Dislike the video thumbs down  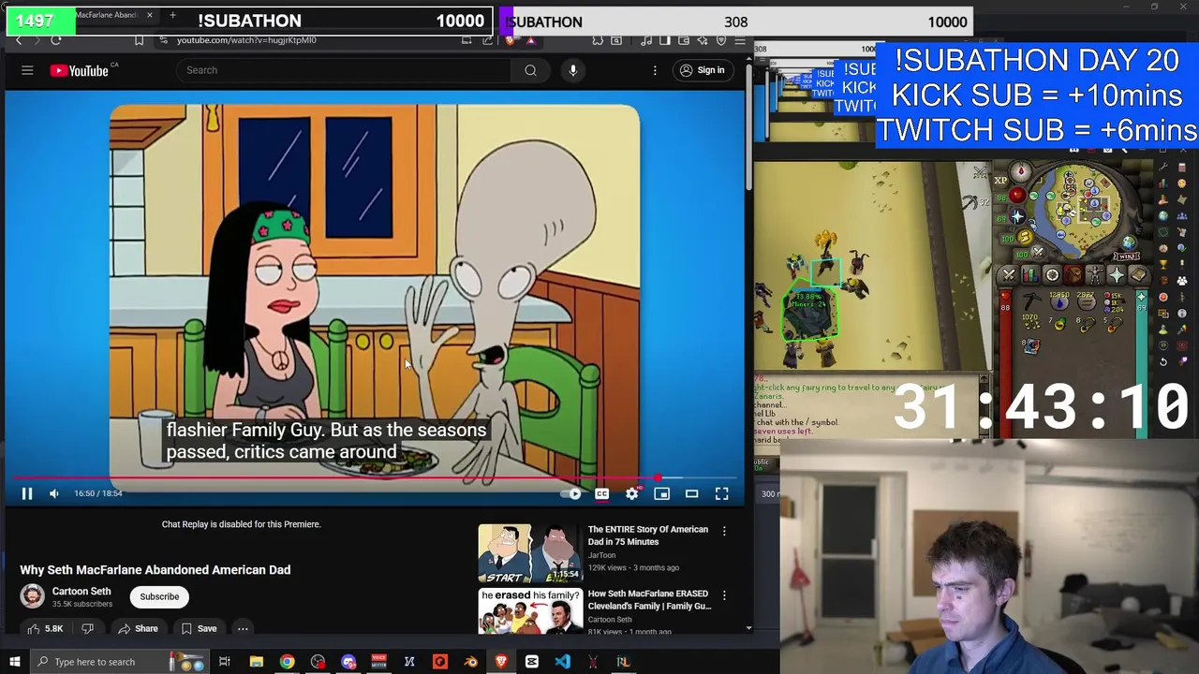coord(87,629)
